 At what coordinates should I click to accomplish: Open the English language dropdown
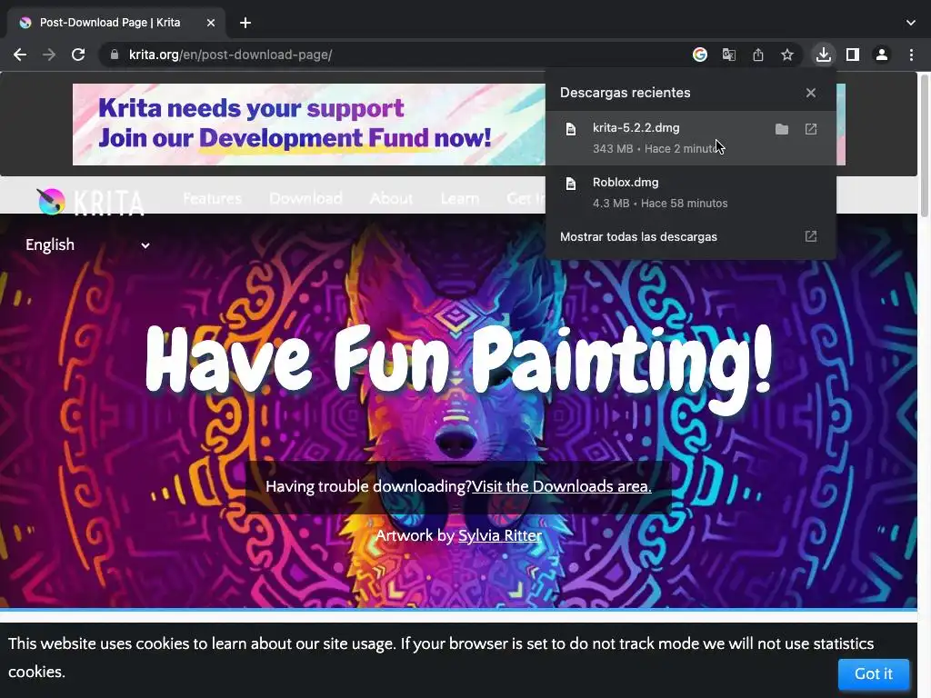pos(87,244)
